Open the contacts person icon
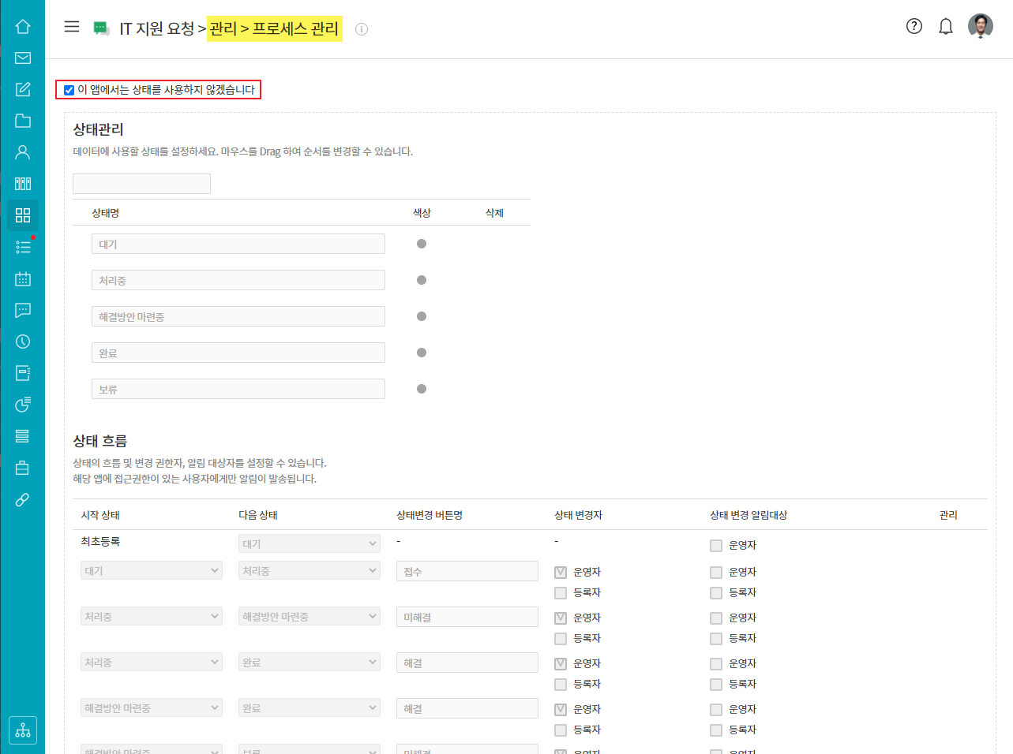 pyautogui.click(x=23, y=152)
